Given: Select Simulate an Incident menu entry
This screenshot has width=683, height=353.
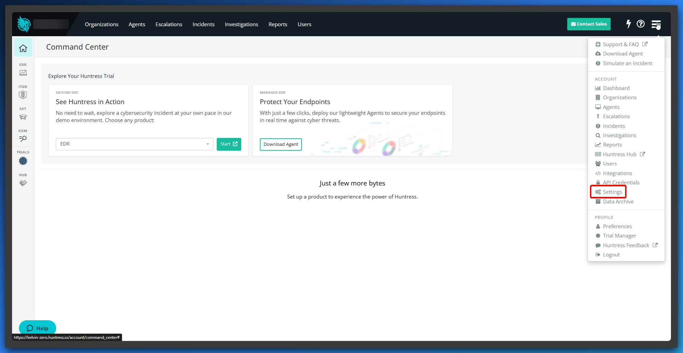Looking at the screenshot, I should (624, 63).
